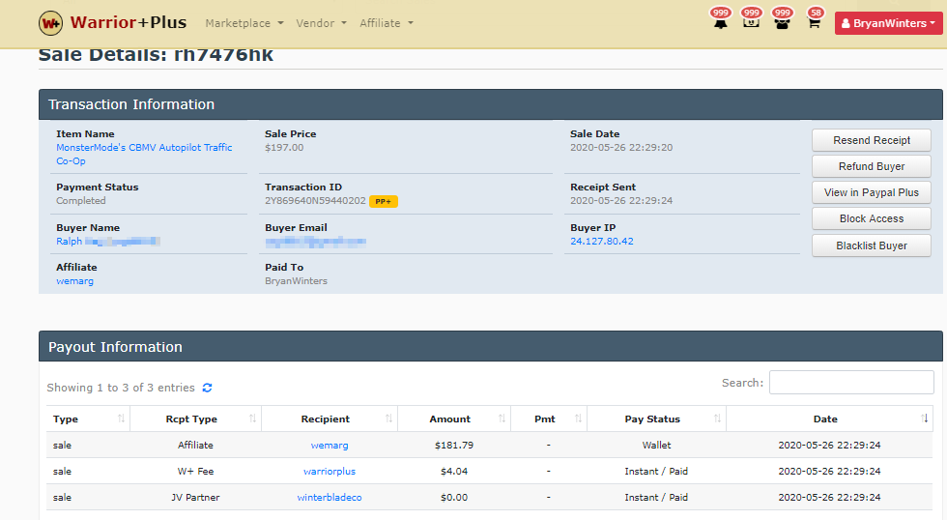The width and height of the screenshot is (947, 520).
Task: Select the $0.00 amount cell
Action: (x=454, y=497)
